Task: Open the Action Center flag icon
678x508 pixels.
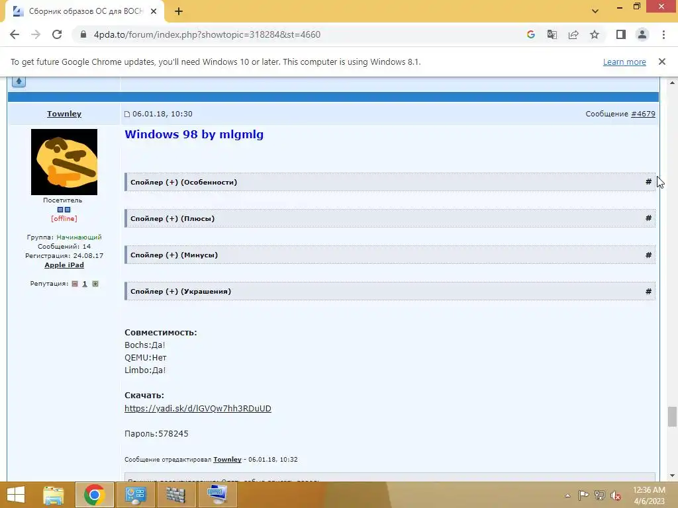Action: (583, 495)
